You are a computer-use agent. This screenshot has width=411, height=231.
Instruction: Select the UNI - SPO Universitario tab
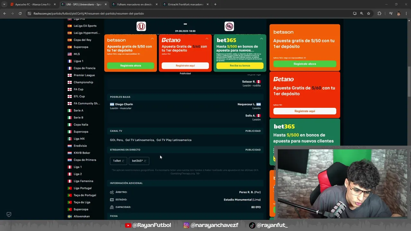pyautogui.click(x=83, y=4)
